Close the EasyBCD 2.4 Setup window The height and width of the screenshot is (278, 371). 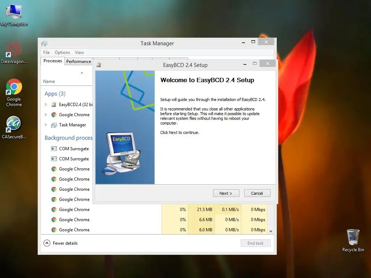coord(268,63)
